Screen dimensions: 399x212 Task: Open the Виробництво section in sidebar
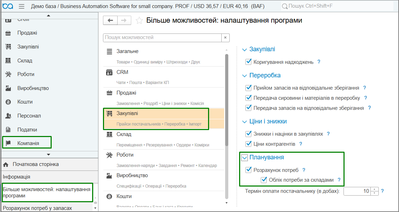pos(33,88)
